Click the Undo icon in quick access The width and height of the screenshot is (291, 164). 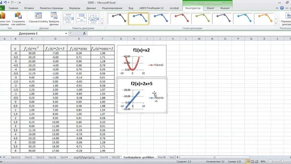point(5,3)
